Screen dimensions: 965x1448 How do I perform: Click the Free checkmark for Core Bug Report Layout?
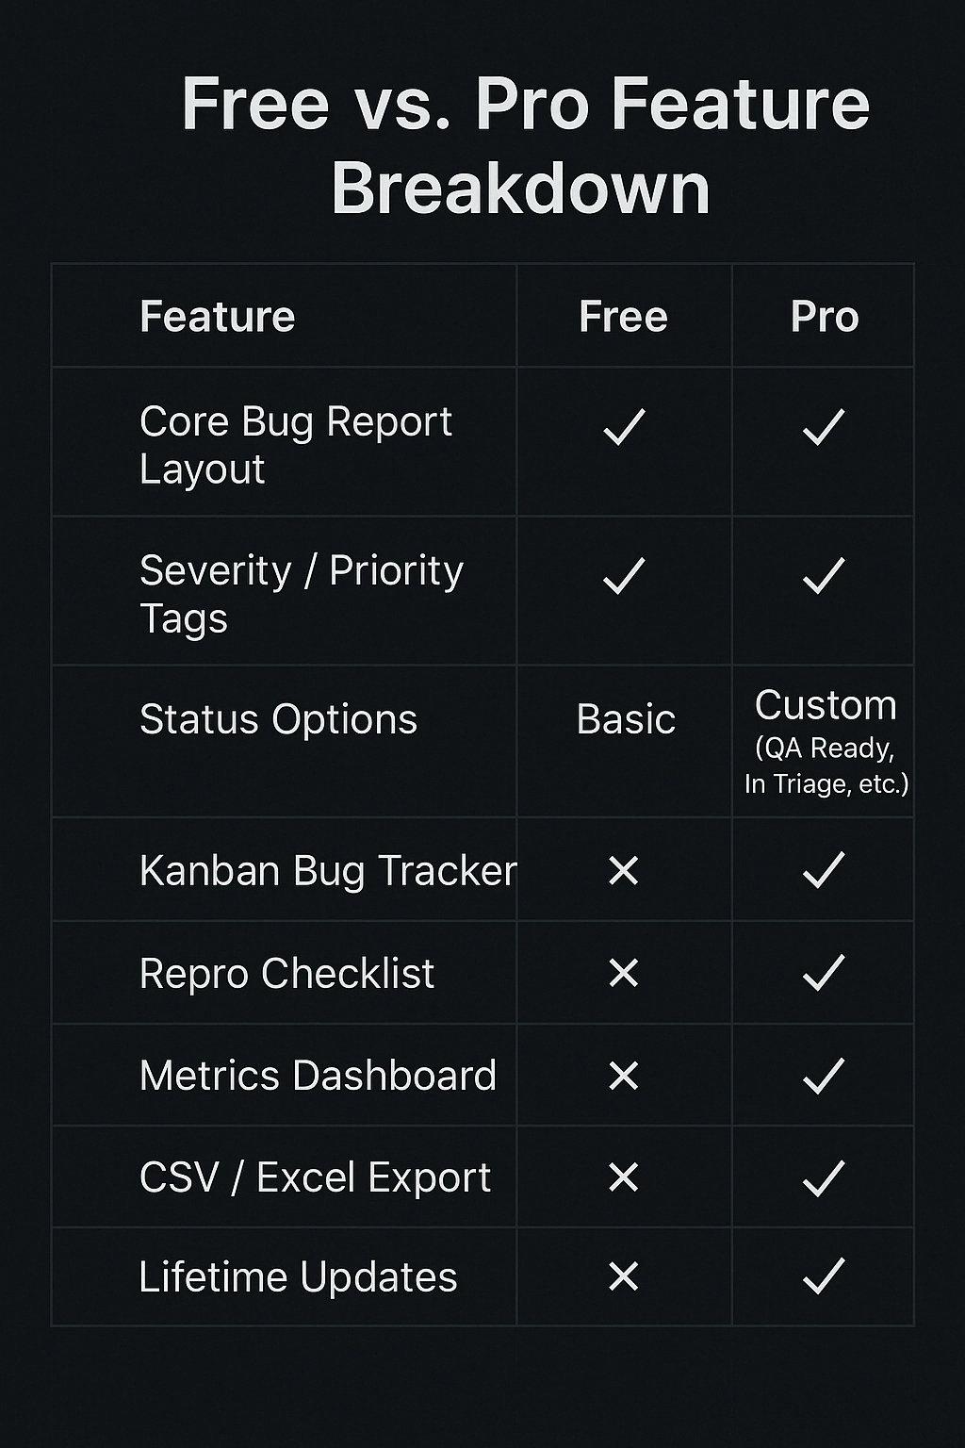tap(624, 427)
